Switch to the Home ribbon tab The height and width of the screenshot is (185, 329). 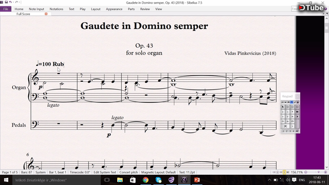[19, 9]
